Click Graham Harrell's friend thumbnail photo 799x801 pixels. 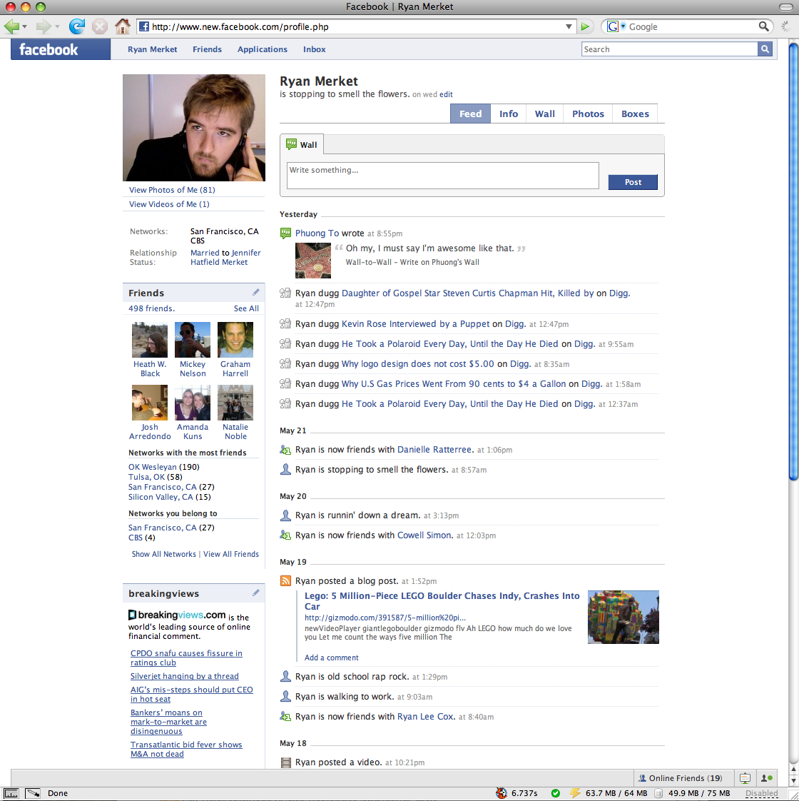click(235, 340)
